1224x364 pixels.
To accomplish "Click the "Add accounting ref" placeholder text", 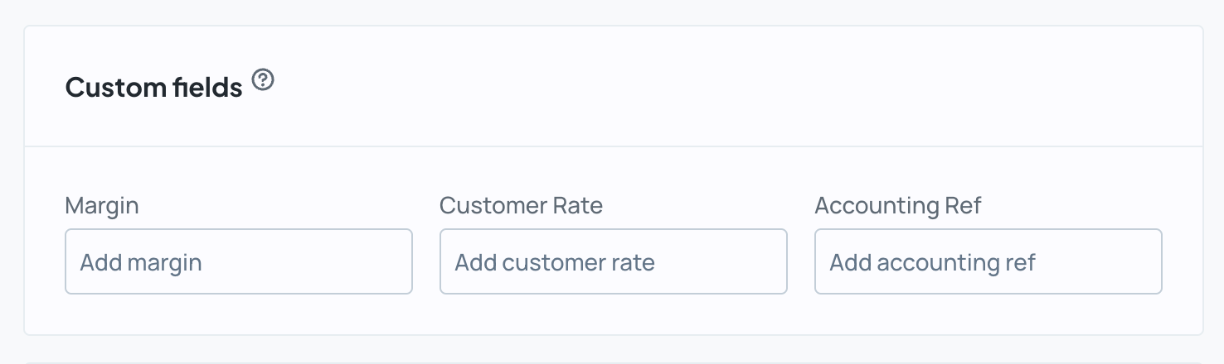I will click(x=933, y=263).
